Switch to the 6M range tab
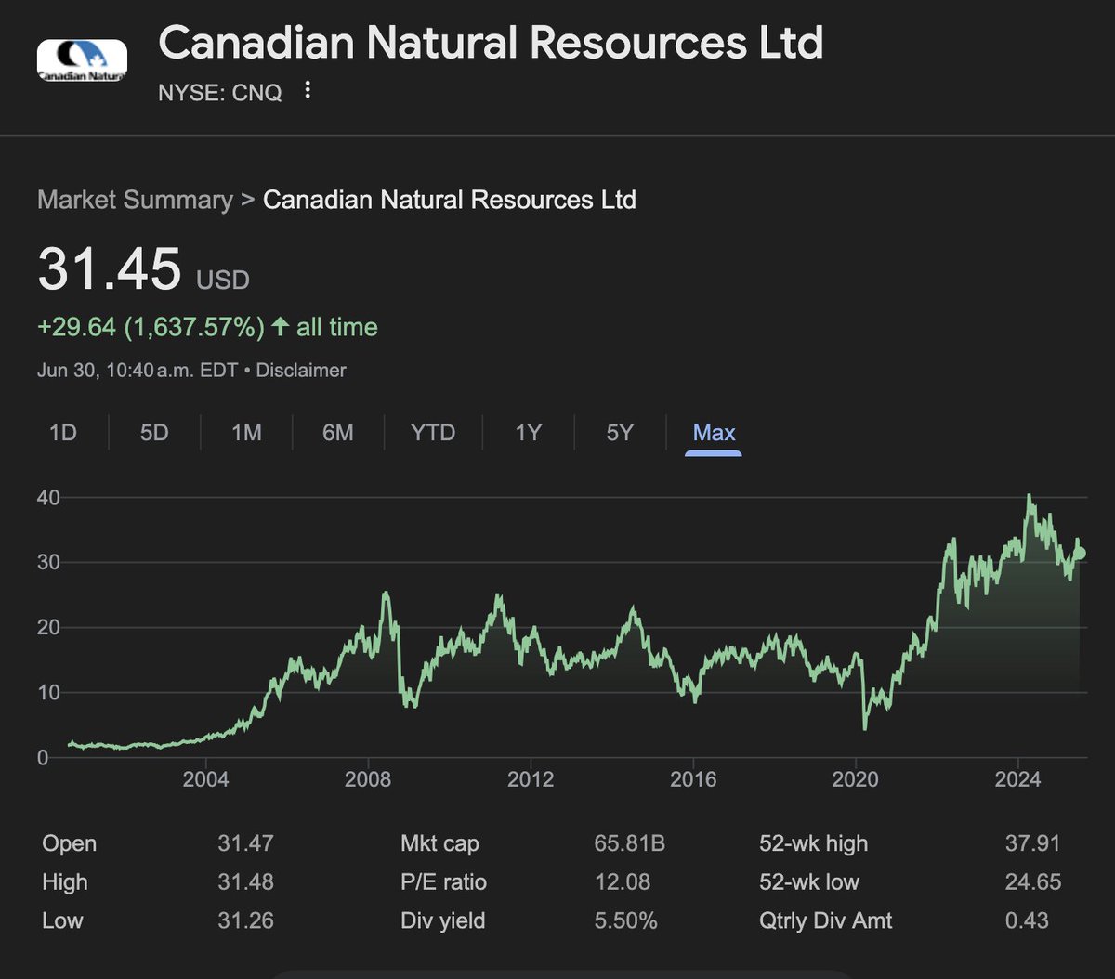This screenshot has height=979, width=1115. tap(338, 433)
